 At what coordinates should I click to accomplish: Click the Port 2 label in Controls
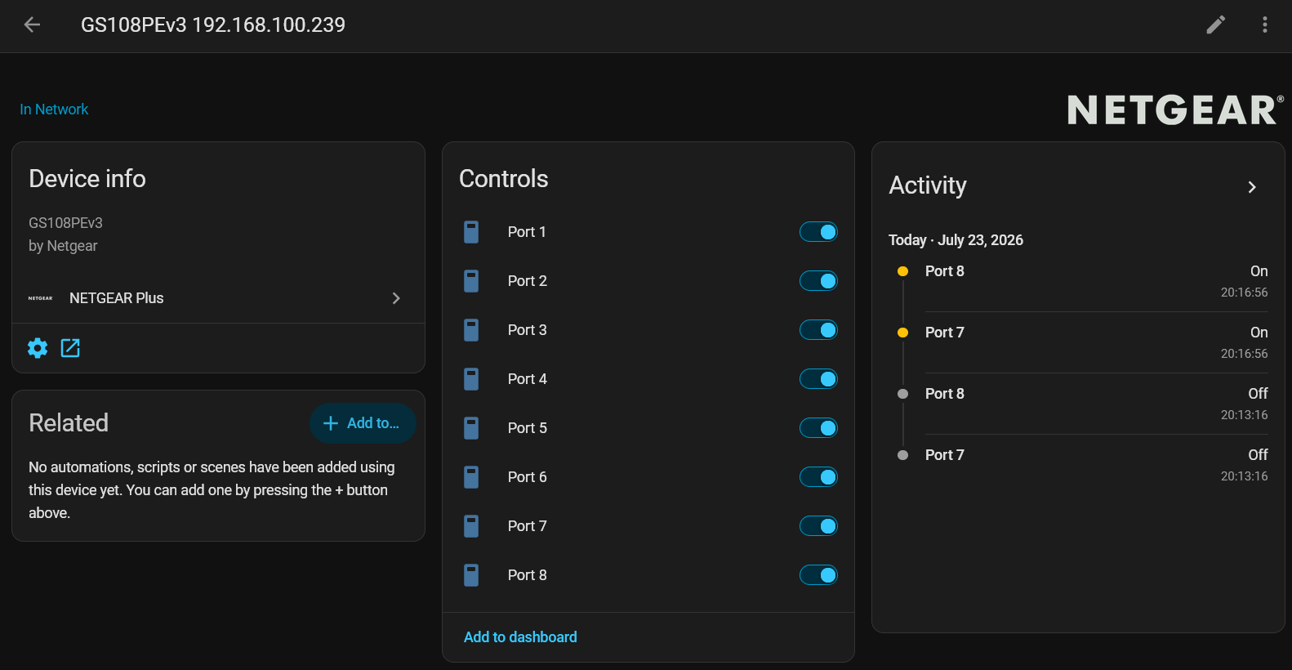(528, 281)
